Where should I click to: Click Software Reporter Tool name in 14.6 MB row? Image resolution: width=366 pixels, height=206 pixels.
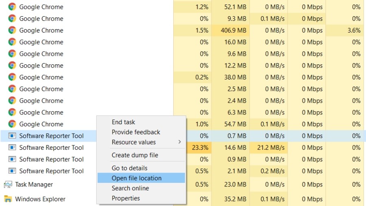pos(51,148)
